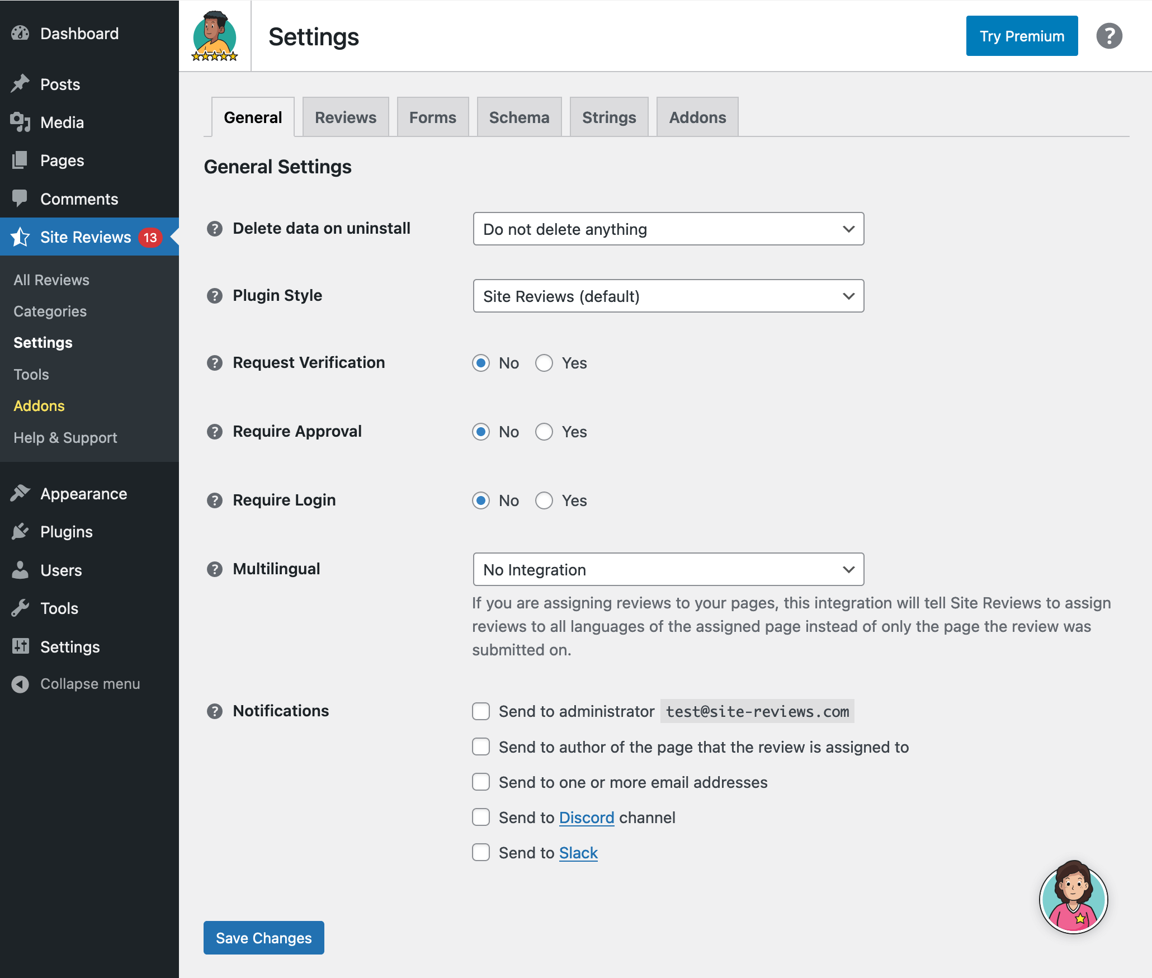Click help icon next to Plugin Style
This screenshot has height=978, width=1152.
[x=215, y=296]
